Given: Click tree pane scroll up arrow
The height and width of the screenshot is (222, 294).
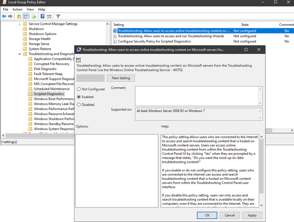Looking at the screenshot, I should (x=107, y=24).
